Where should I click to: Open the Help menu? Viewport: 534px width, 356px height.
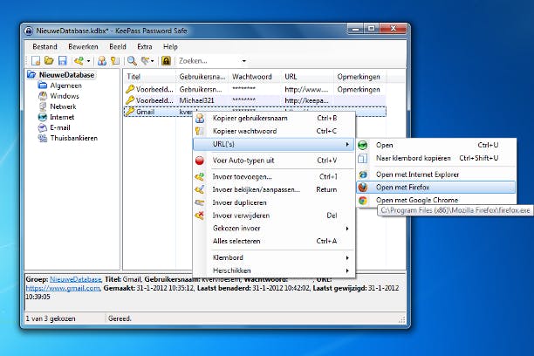point(170,46)
